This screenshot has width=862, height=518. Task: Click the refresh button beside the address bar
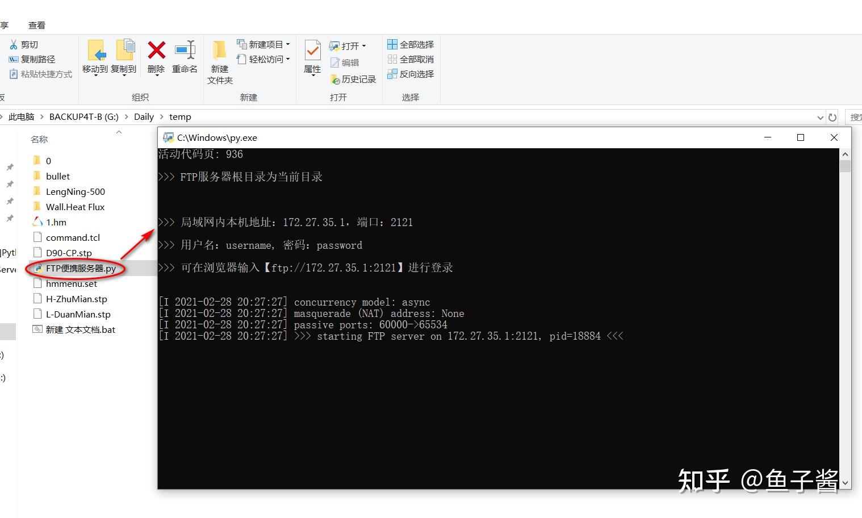pos(832,116)
